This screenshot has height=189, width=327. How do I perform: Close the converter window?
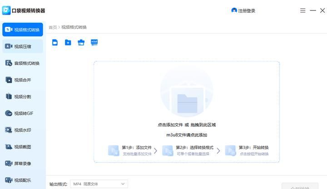point(322,10)
